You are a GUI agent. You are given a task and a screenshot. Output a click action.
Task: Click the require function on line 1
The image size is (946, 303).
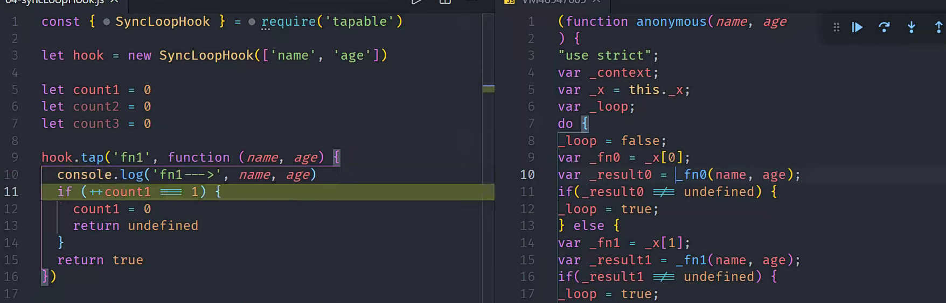click(x=289, y=21)
